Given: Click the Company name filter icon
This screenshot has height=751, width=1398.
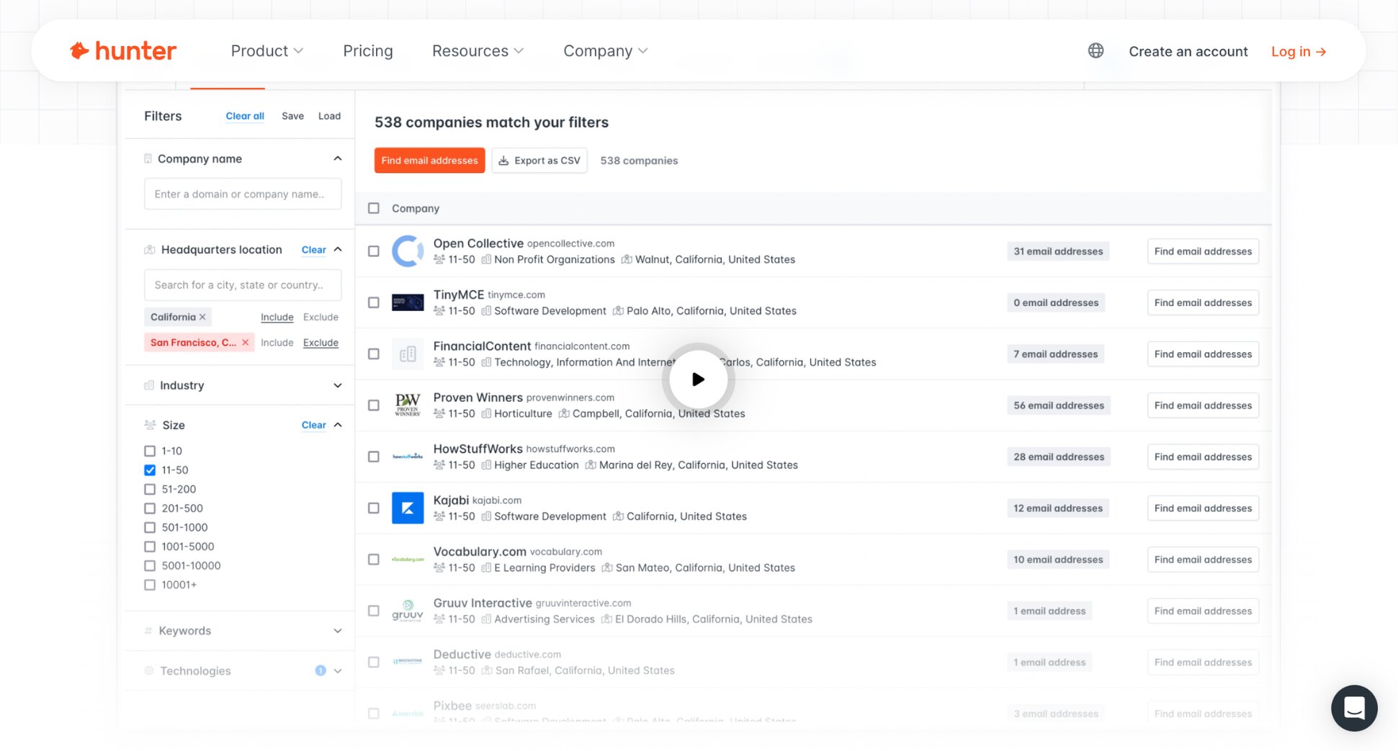Looking at the screenshot, I should (148, 158).
